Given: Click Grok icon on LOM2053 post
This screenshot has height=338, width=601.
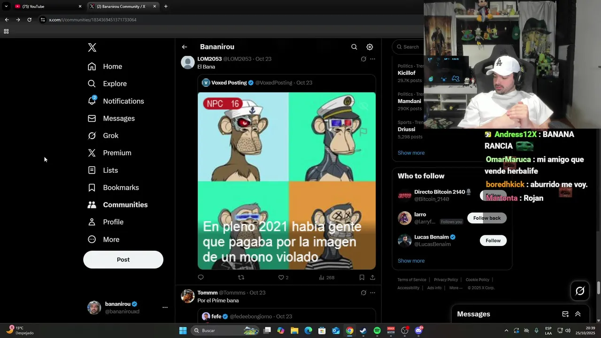Looking at the screenshot, I should (363, 59).
